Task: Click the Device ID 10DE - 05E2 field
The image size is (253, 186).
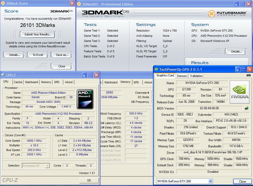Action: (185, 115)
